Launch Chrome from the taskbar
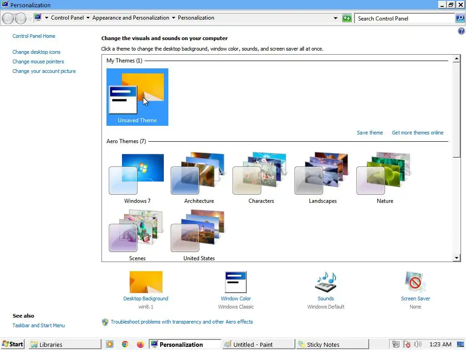 coord(125,345)
